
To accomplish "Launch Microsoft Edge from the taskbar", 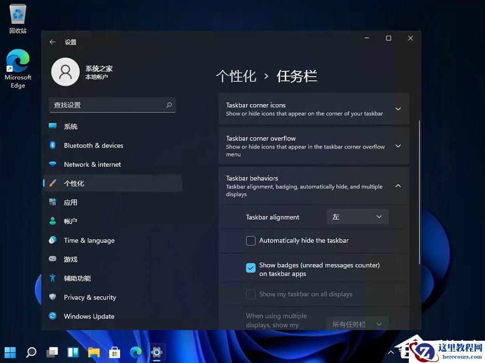I will click(x=135, y=352).
